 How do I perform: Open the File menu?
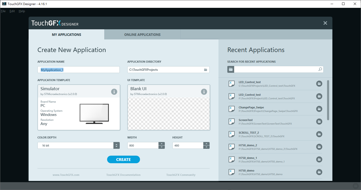click(3, 11)
